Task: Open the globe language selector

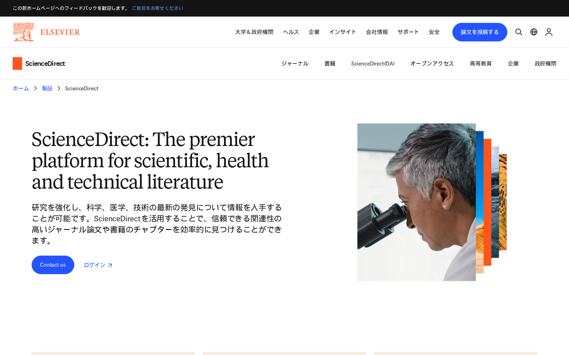Action: pos(534,32)
